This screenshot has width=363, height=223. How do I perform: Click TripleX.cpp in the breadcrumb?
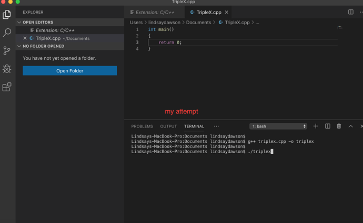237,23
